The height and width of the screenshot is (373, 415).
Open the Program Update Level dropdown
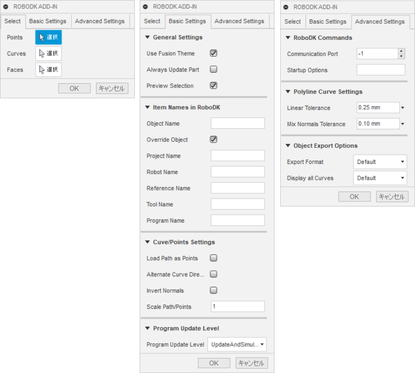click(237, 345)
